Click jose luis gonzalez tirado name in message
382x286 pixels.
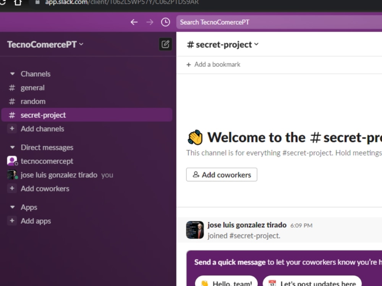[247, 225]
